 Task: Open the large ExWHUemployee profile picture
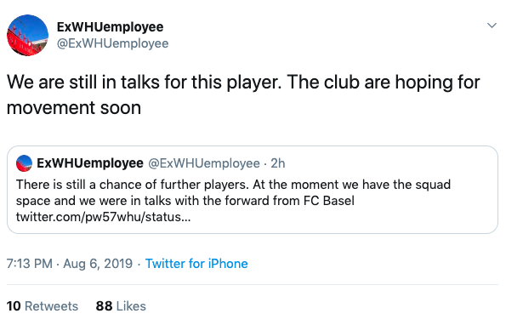coord(27,35)
